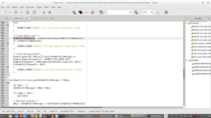Open an existing file via toolbar
Screen dimensions: 211x118
[x=16, y=12]
